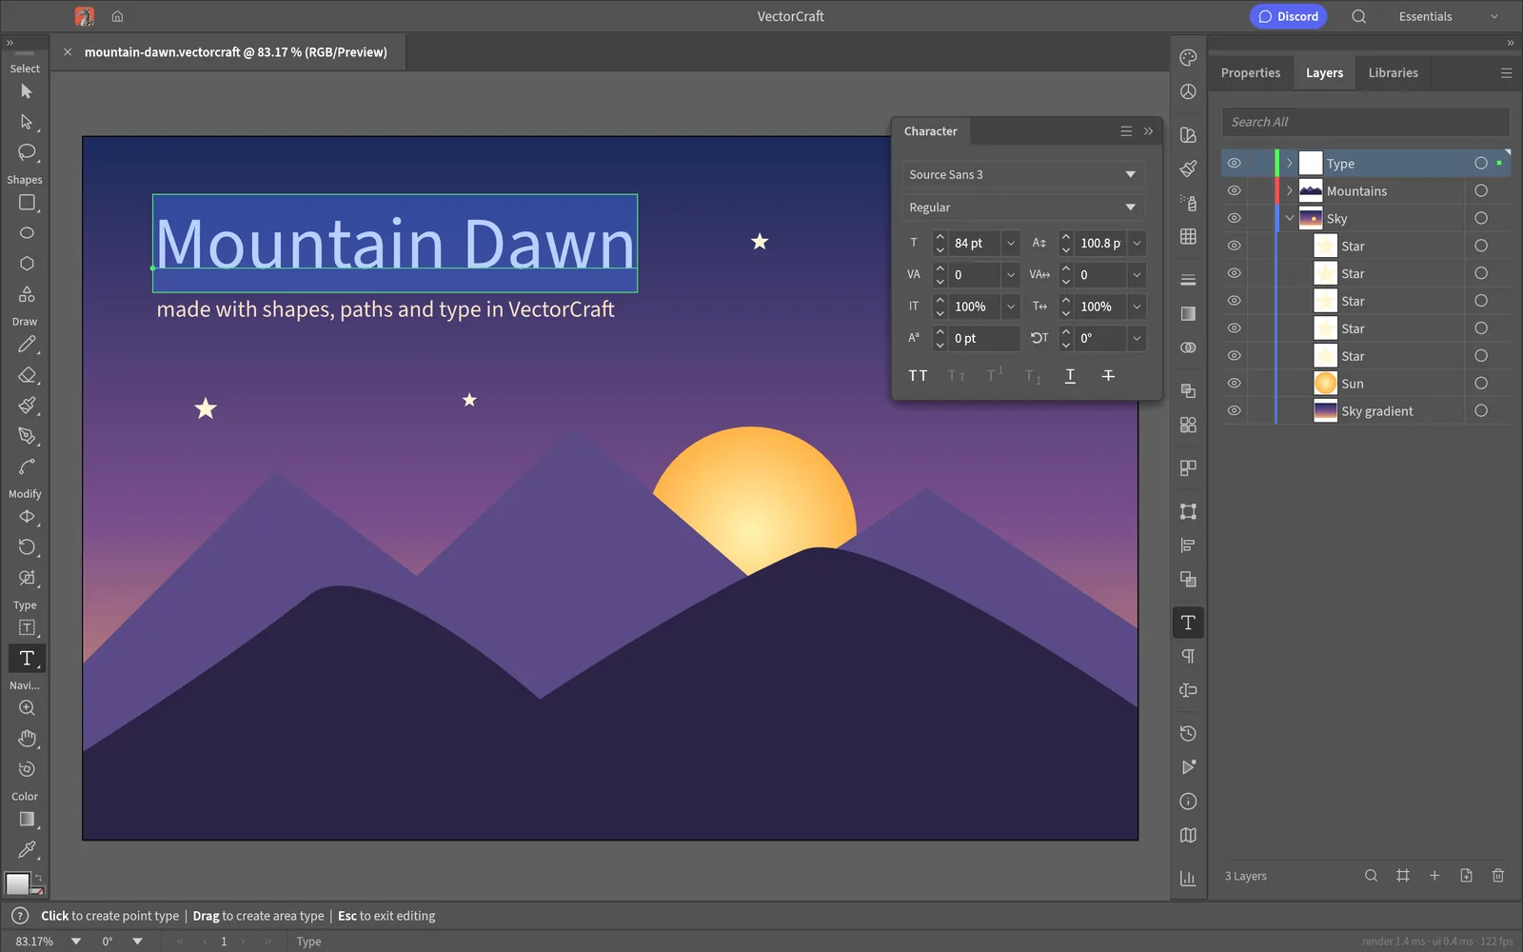Toggle visibility of the Sun sublayer

click(x=1234, y=383)
